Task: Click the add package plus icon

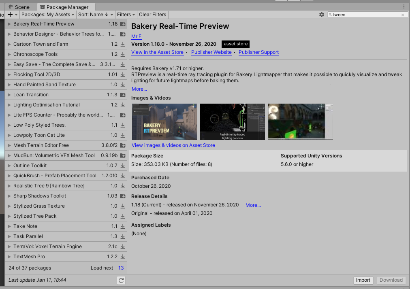Action: pyautogui.click(x=10, y=15)
